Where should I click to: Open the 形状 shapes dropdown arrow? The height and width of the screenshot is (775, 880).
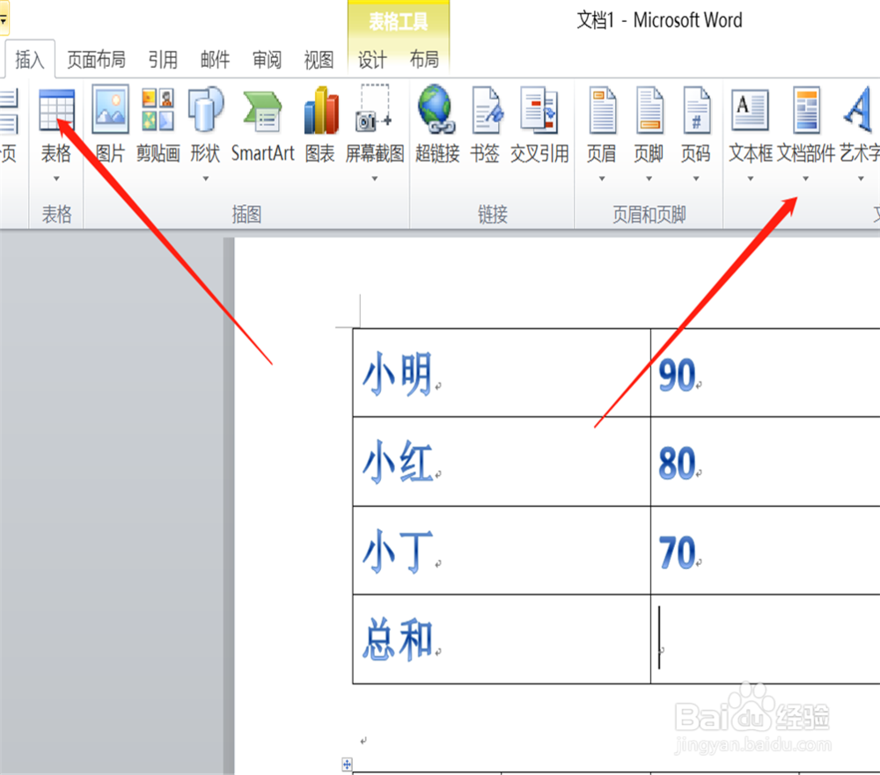205,179
